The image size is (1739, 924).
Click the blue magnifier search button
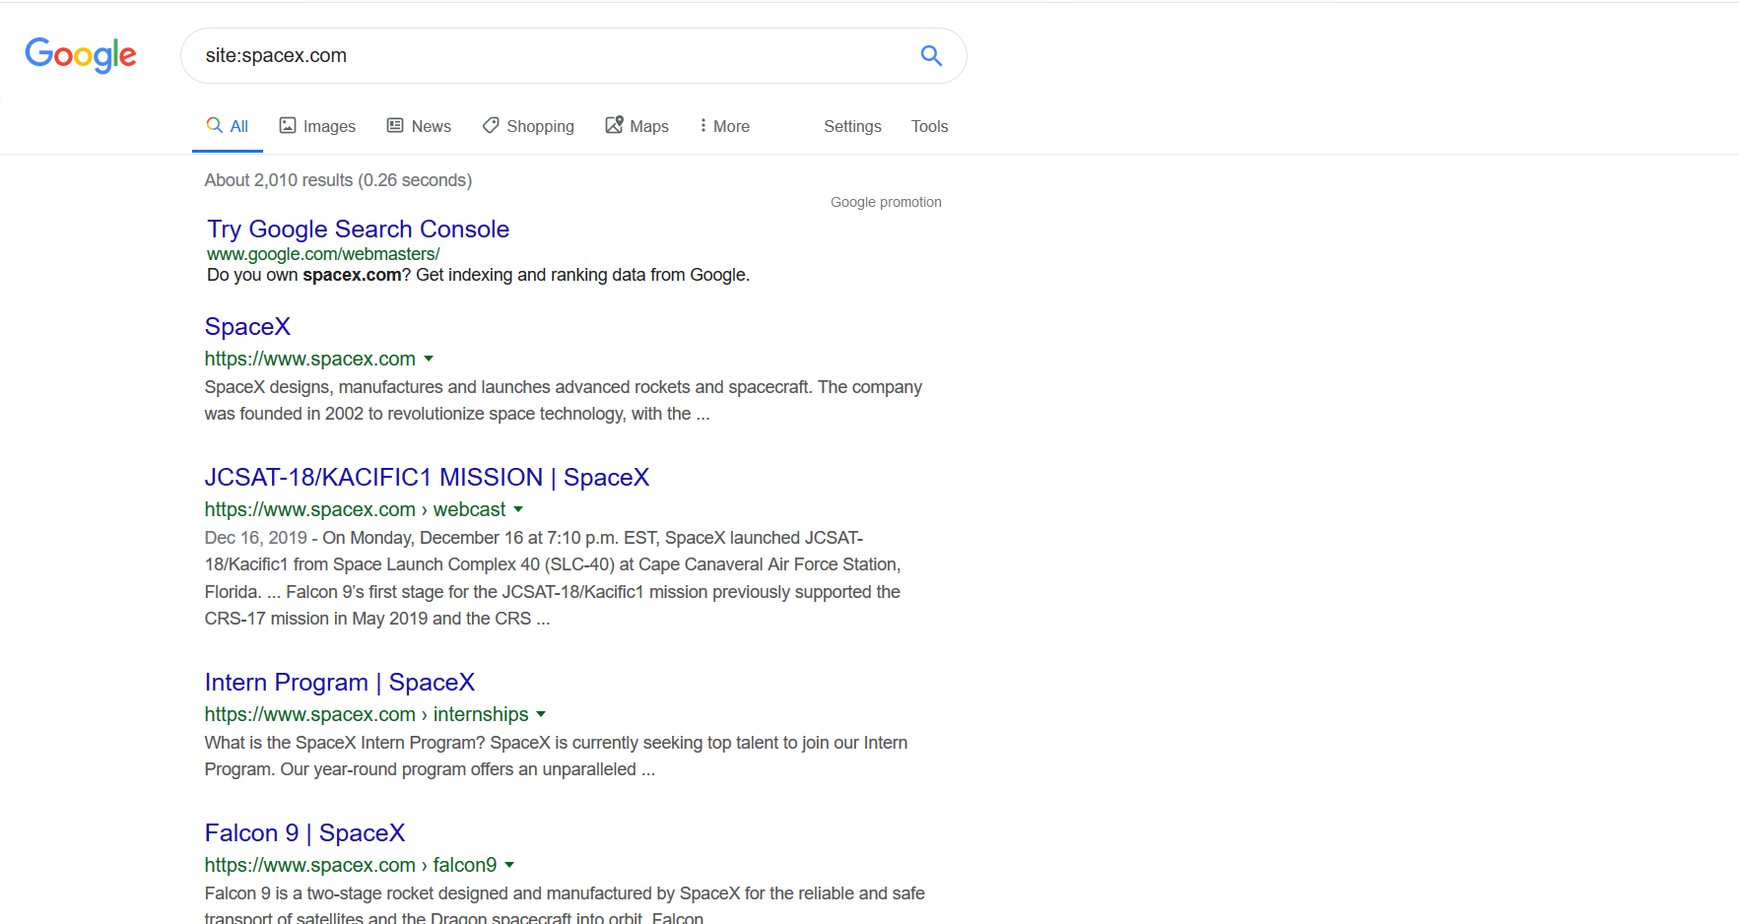931,55
